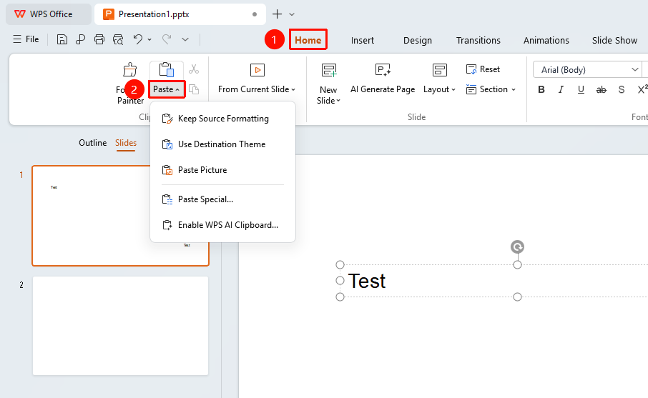Click the Save icon in quick toolbar

click(x=62, y=39)
